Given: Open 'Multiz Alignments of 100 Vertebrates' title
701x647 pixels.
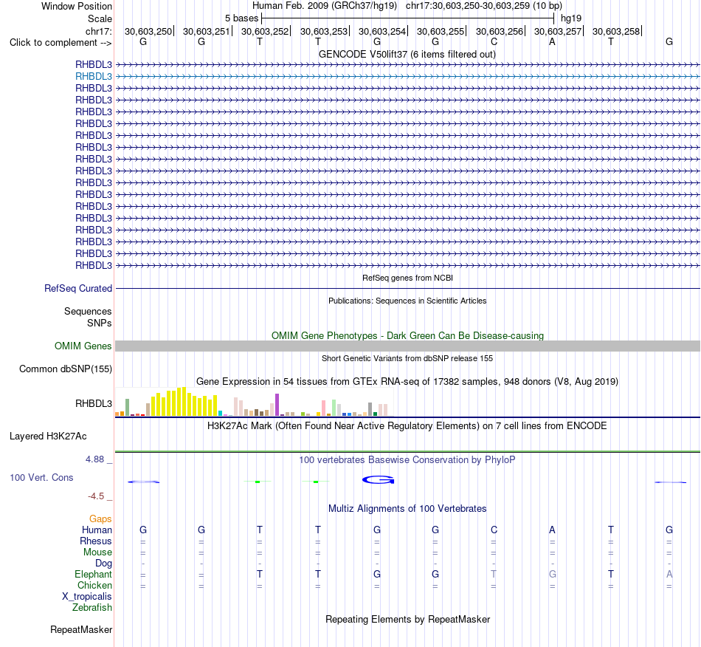Looking at the screenshot, I should click(407, 508).
